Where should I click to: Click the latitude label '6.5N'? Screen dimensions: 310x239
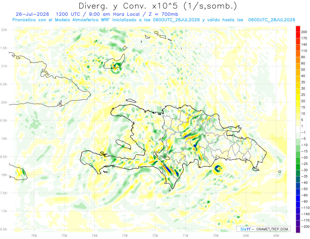click(x=3, y=229)
